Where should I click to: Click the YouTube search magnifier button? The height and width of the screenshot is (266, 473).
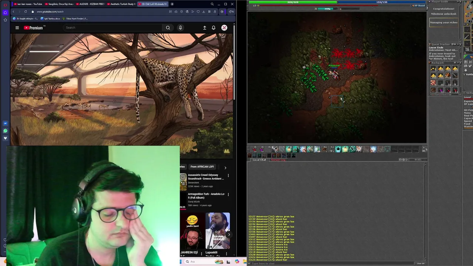point(168,28)
